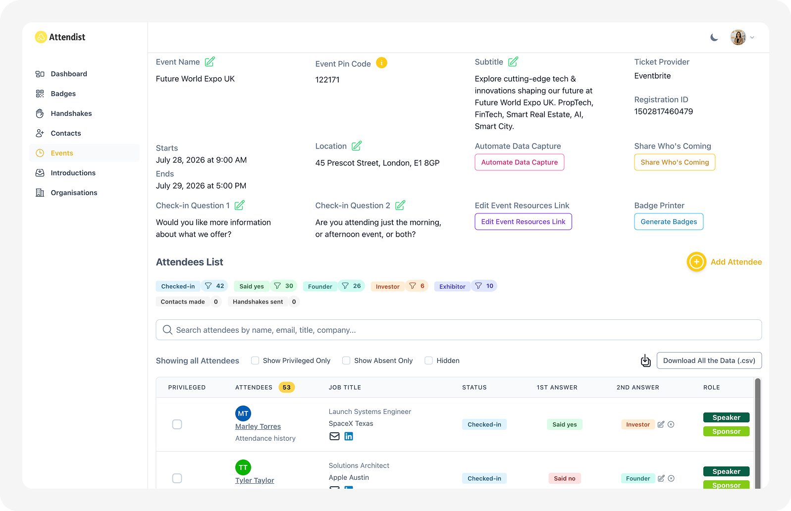Image resolution: width=791 pixels, height=511 pixels.
Task: Toggle privileged checkbox for Marley Torres
Action: tap(177, 424)
